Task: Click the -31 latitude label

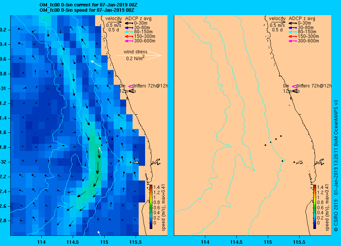Action: tap(4, 89)
